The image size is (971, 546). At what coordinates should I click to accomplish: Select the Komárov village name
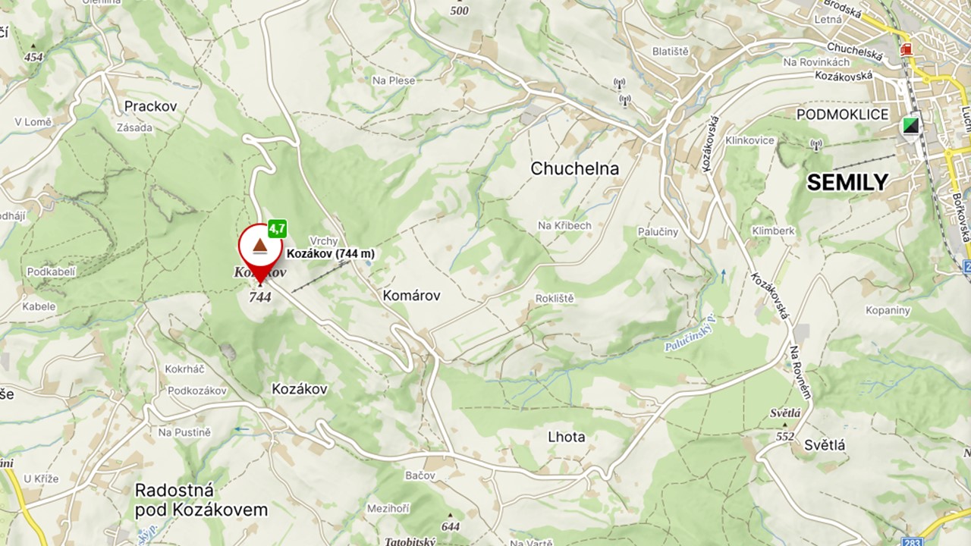click(x=412, y=295)
